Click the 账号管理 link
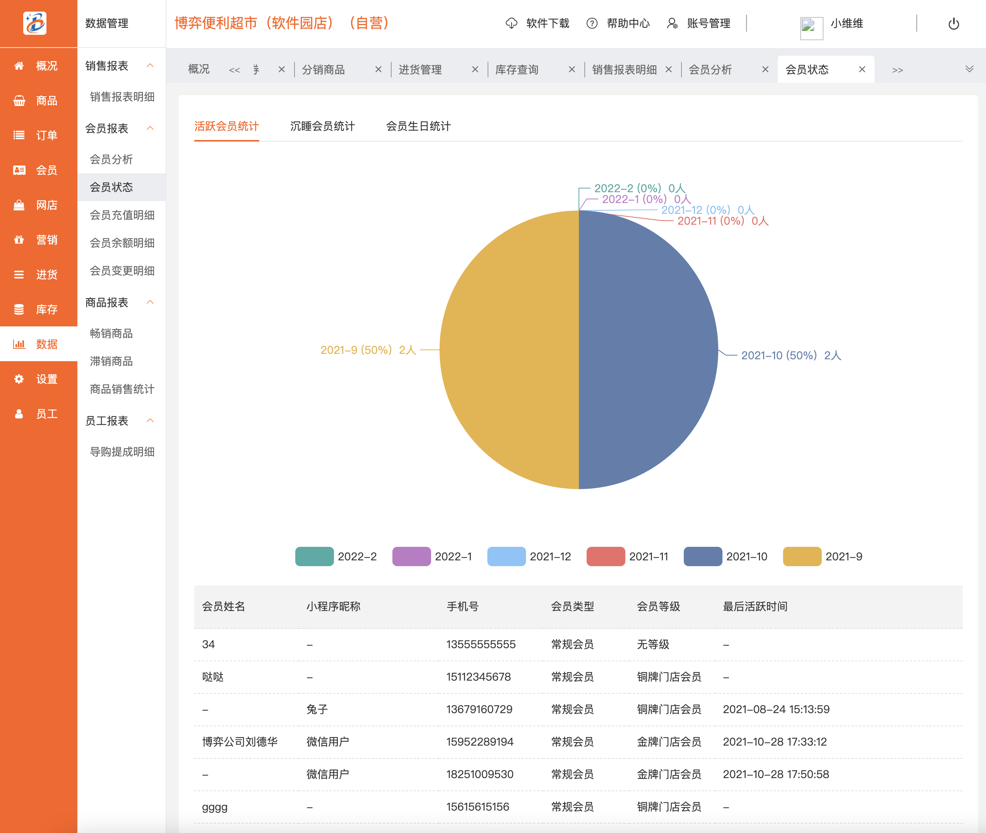The width and height of the screenshot is (986, 833). click(708, 24)
